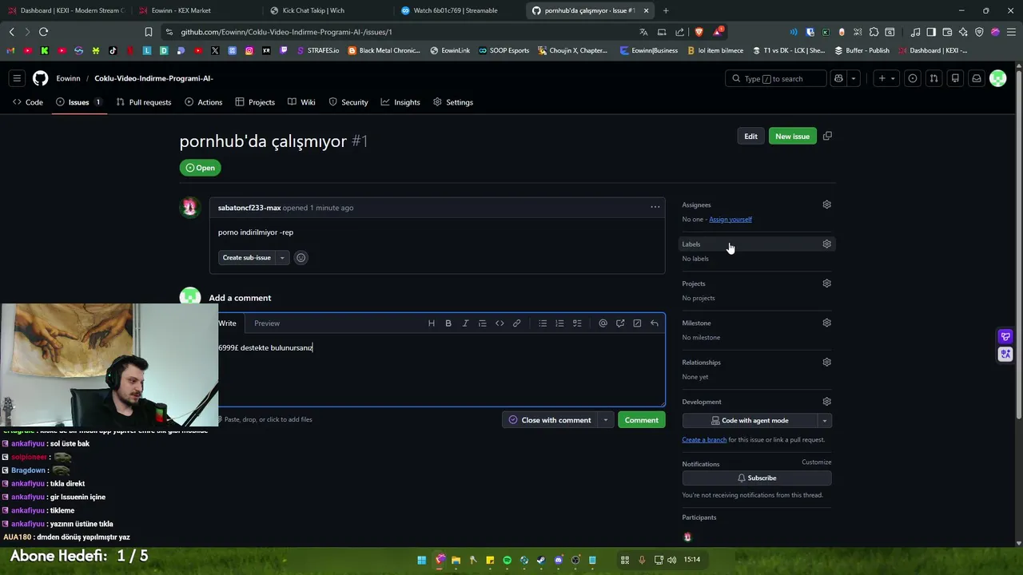Screen dimensions: 1023x575
Task: Expand Close with comment options arrow
Action: click(x=605, y=420)
